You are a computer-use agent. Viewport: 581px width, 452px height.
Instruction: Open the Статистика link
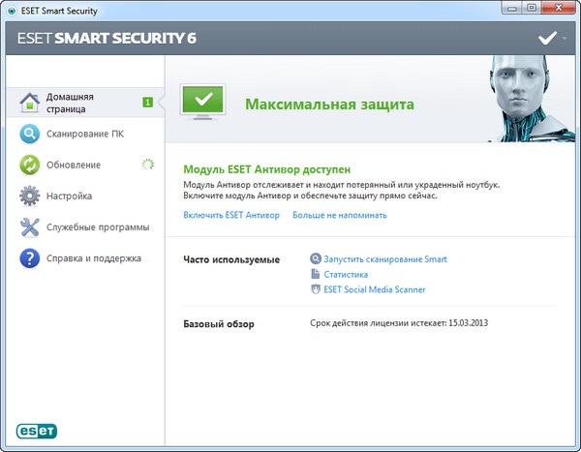pyautogui.click(x=347, y=274)
